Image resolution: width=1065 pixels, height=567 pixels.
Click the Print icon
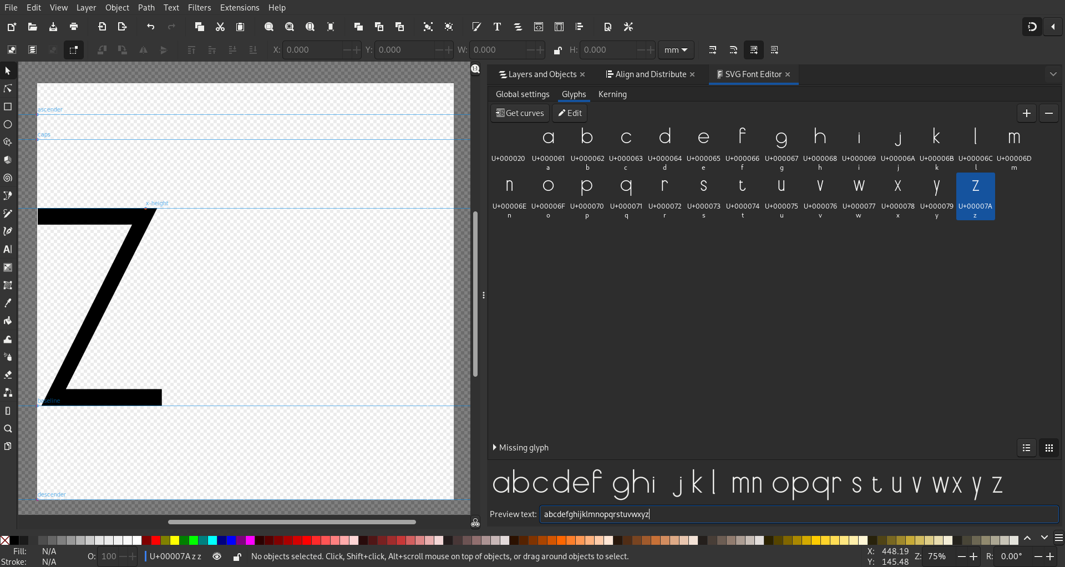74,27
